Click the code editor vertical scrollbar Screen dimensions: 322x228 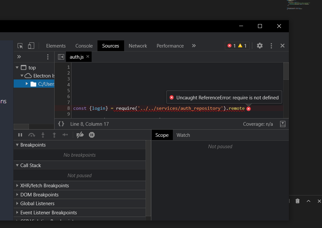286,72
